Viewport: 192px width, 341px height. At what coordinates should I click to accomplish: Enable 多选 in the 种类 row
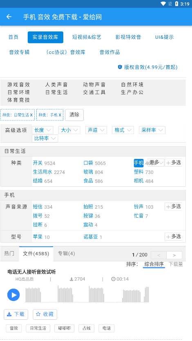(x=173, y=163)
